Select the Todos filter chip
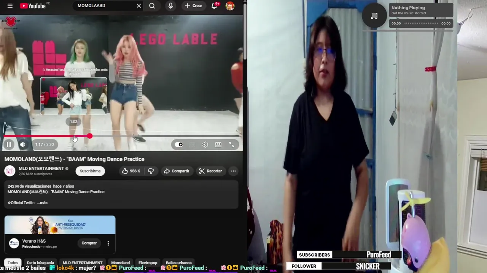Image resolution: width=487 pixels, height=273 pixels. click(13, 263)
